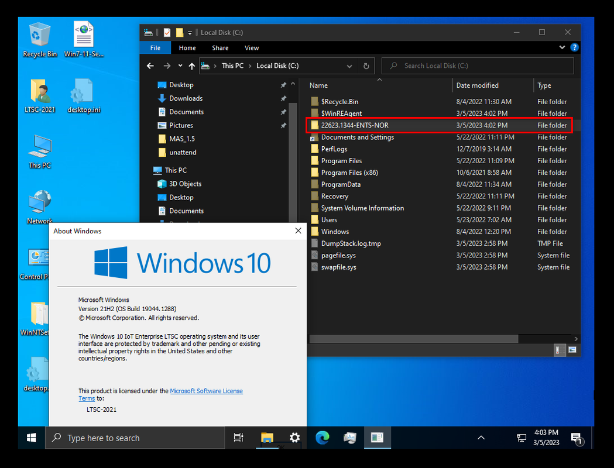Select Pictures in navigation pane
Screen dimensions: 614x468
pyautogui.click(x=181, y=125)
